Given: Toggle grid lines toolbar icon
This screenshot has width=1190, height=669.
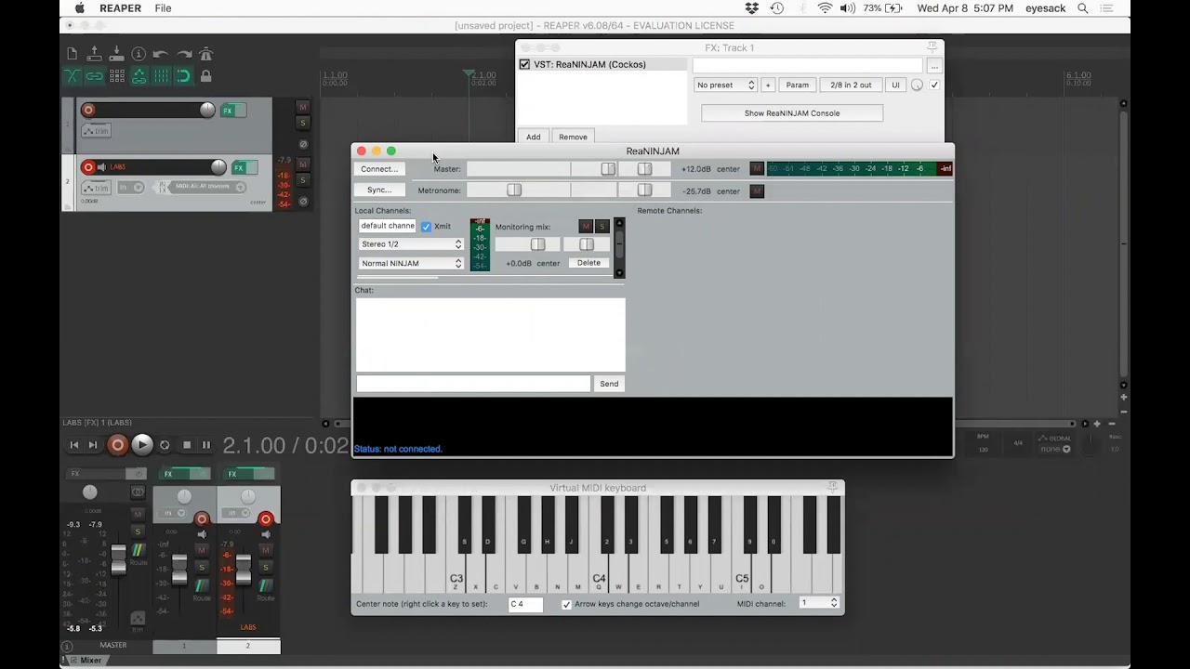Looking at the screenshot, I should [161, 76].
